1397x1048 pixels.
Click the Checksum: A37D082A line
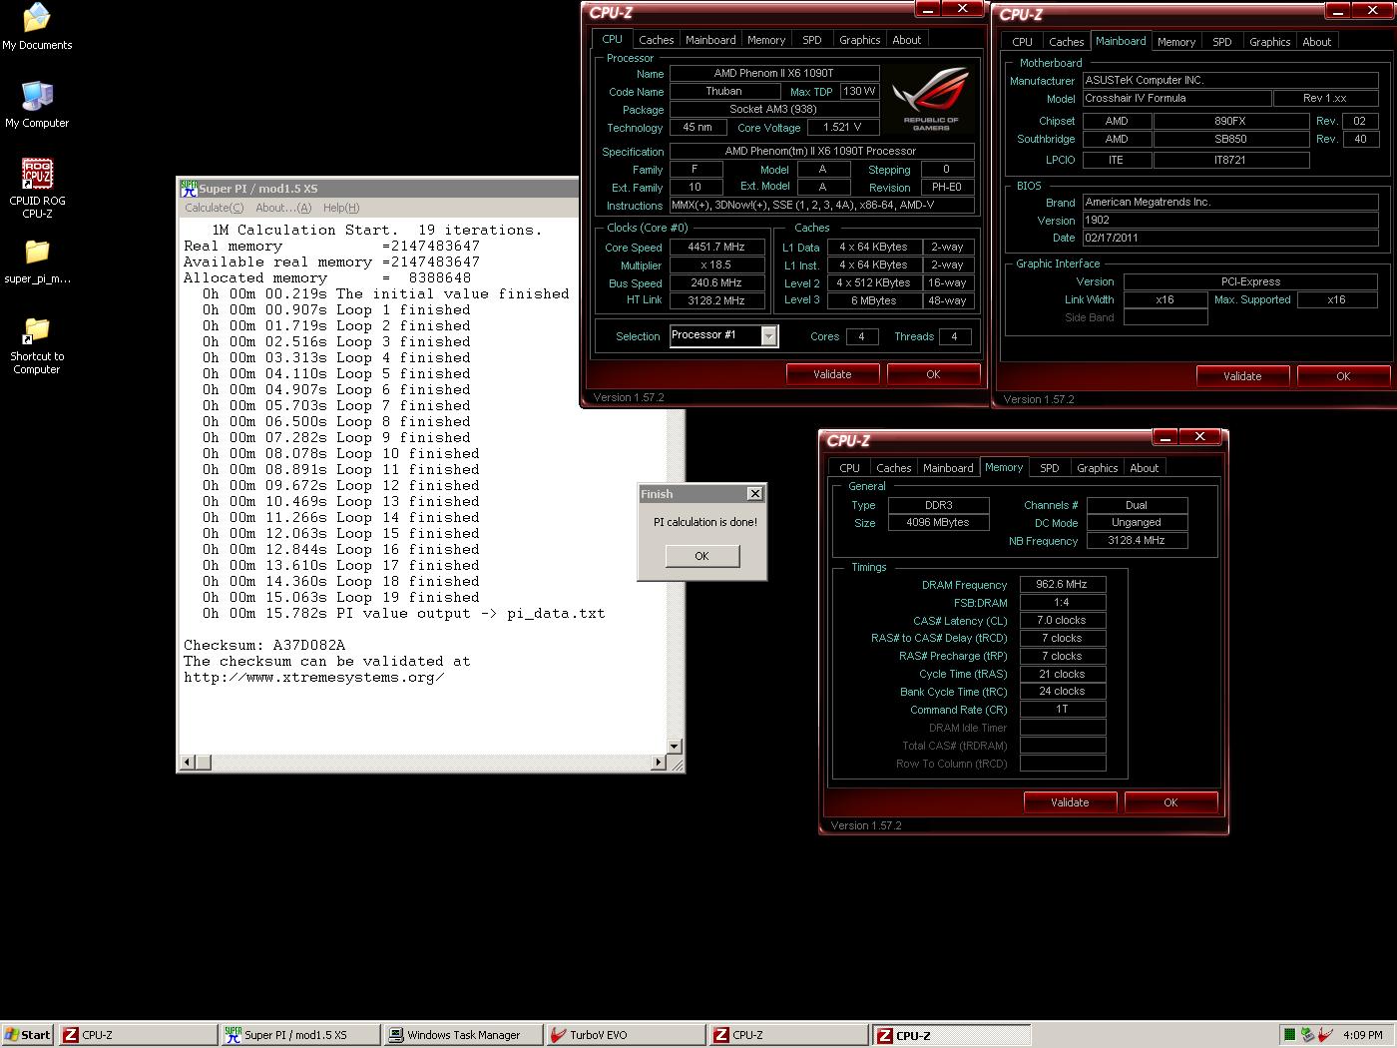point(263,645)
